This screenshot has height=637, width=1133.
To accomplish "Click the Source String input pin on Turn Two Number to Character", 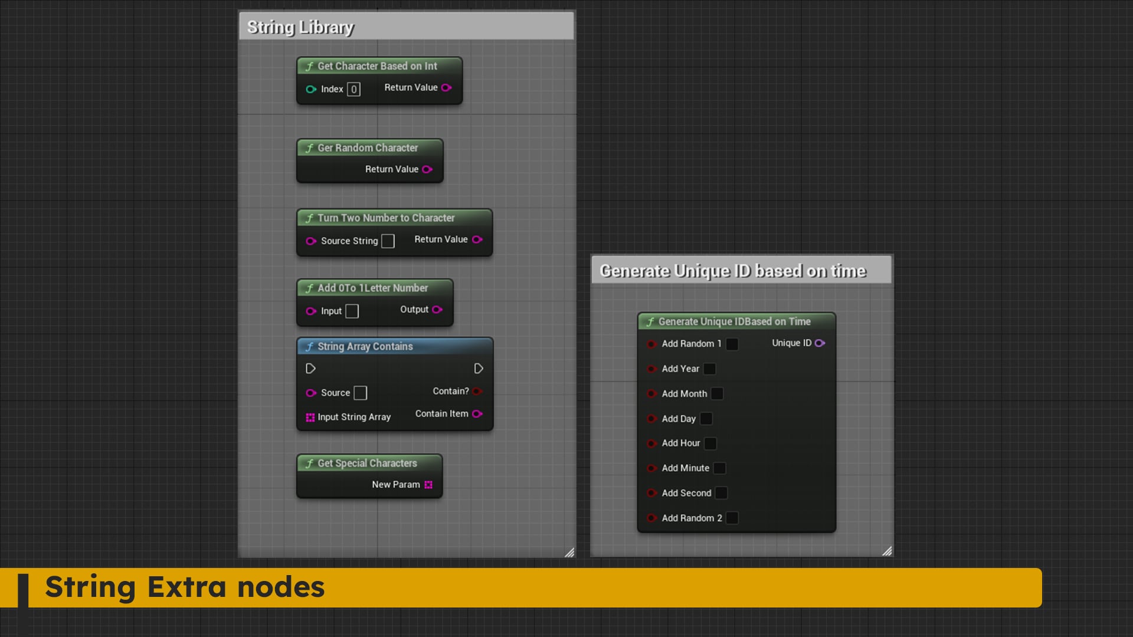I will coord(311,241).
